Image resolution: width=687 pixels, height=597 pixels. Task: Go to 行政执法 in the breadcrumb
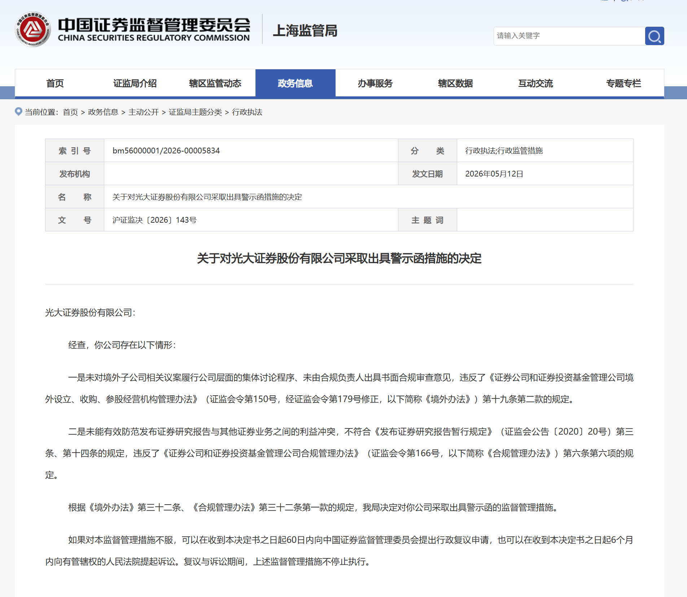(x=247, y=112)
